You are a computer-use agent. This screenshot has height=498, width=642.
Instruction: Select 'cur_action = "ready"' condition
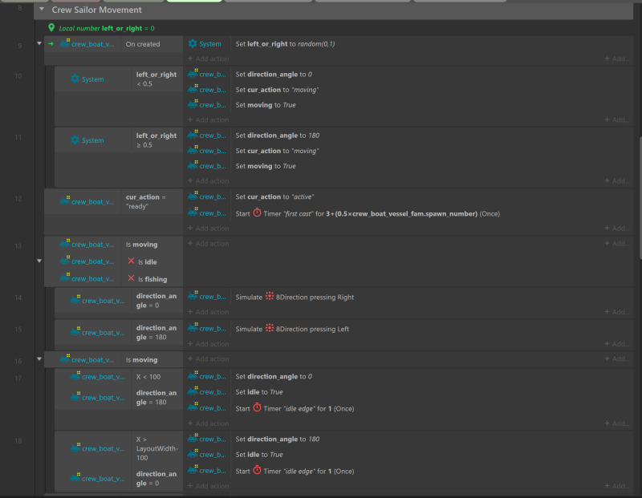click(x=146, y=202)
